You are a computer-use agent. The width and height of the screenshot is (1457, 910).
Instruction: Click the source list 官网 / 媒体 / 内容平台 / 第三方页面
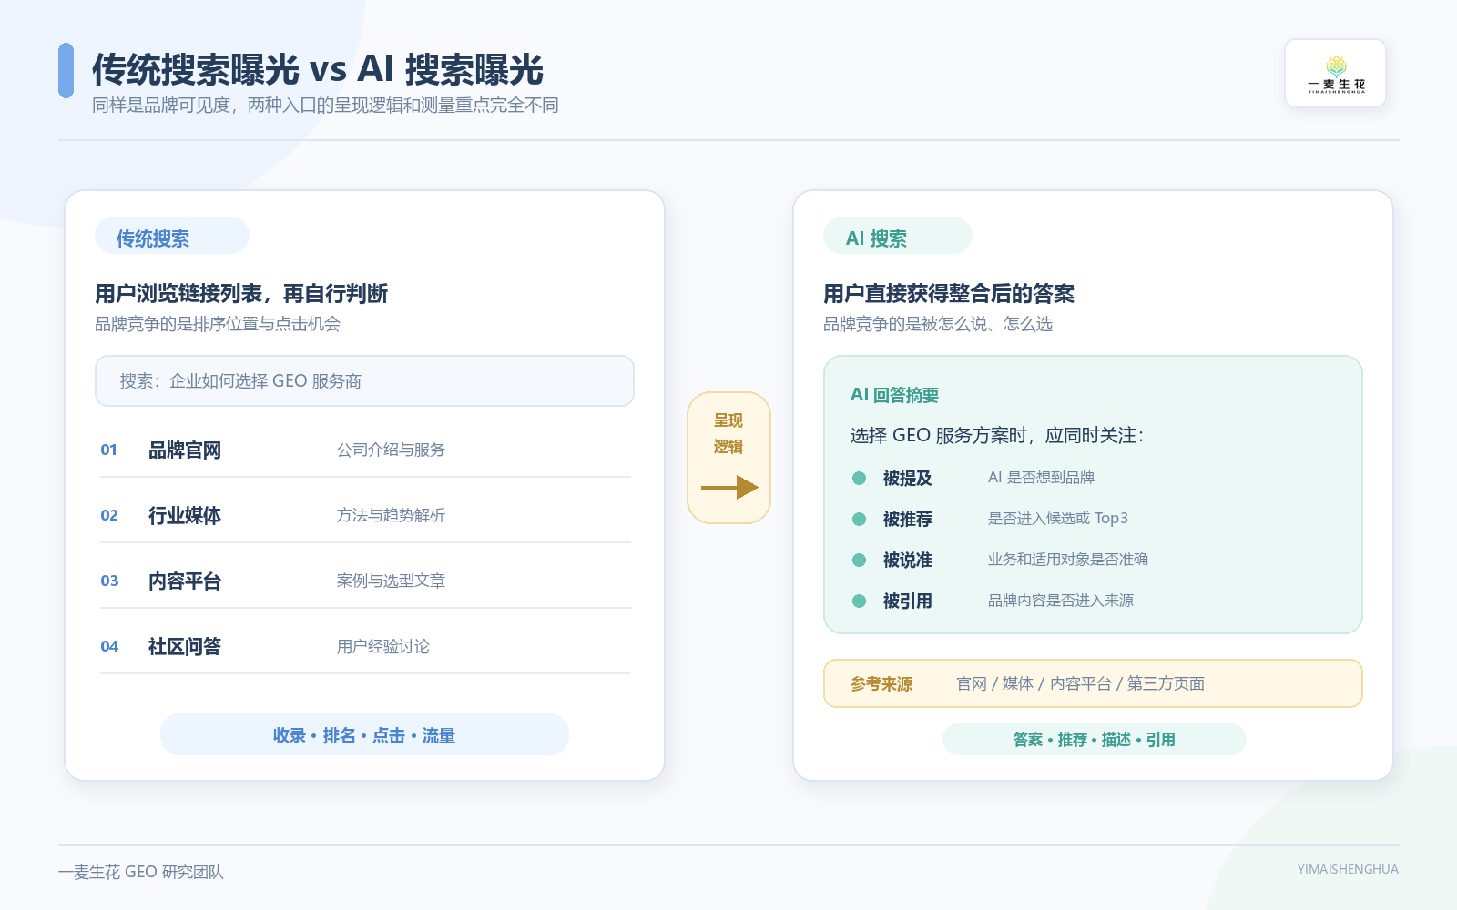coord(1080,683)
